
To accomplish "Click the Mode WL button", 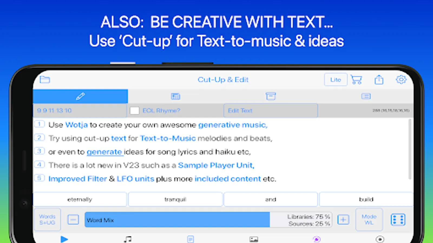I will (369, 220).
